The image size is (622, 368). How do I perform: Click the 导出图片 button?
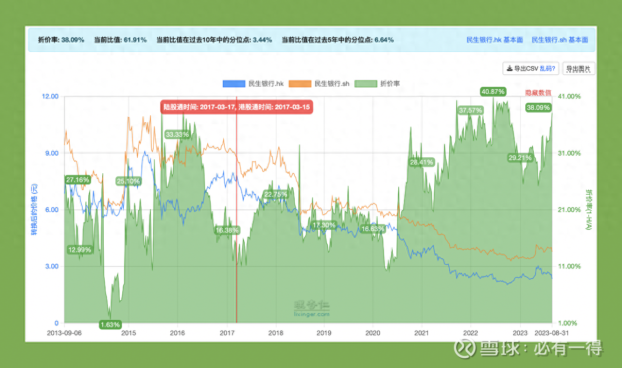[x=579, y=68]
